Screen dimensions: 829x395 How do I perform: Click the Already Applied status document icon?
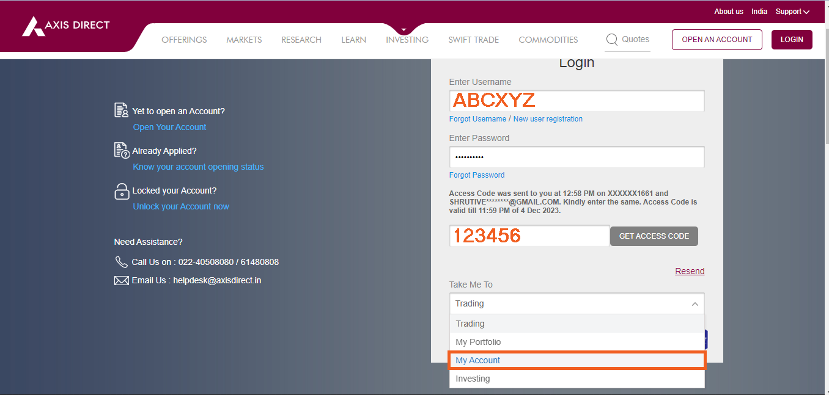[122, 150]
